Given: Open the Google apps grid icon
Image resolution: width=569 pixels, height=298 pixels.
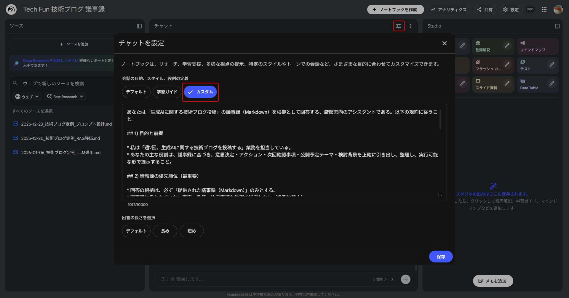Looking at the screenshot, I should coord(544,9).
